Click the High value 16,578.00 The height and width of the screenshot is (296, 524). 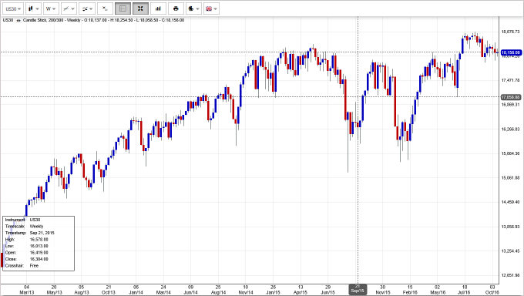pyautogui.click(x=39, y=240)
